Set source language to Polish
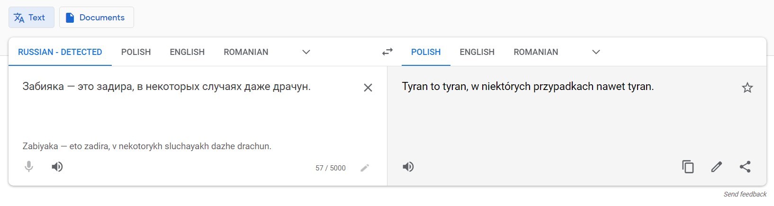The width and height of the screenshot is (774, 206). pyautogui.click(x=136, y=52)
